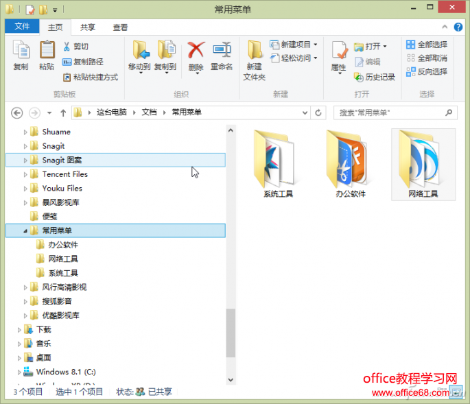Select the 办公软件 folder thumbnail
Viewport: 470px width, 404px height.
tap(351, 164)
